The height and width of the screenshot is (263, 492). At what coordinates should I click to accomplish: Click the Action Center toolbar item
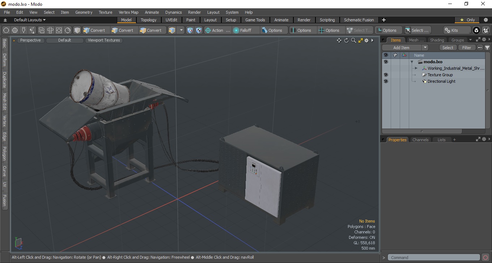[x=217, y=30]
